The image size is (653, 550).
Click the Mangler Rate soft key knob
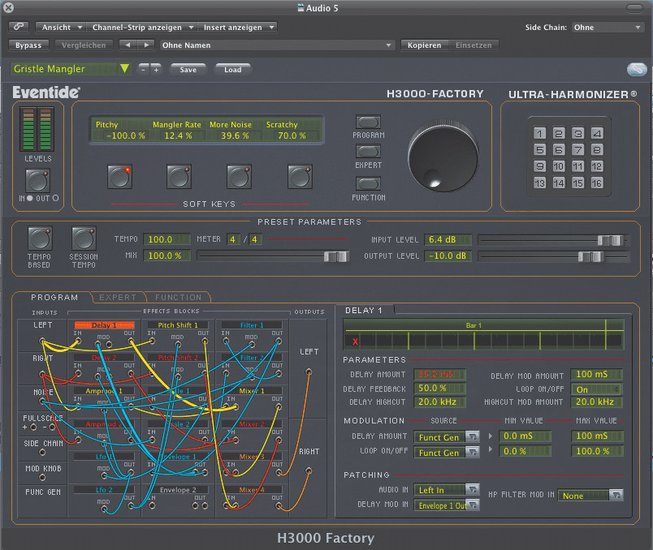[179, 177]
